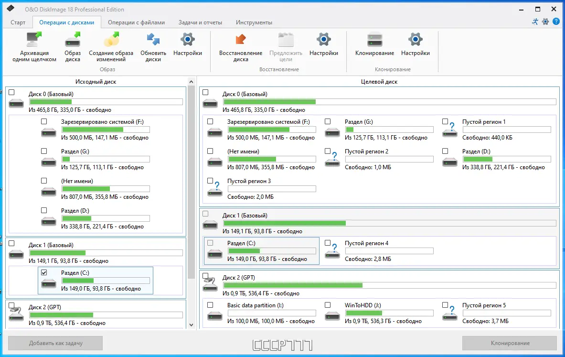
Task: Click text 'Из 338,8 ГБ, 221,4 ГБ - свободно' in target
Action: pyautogui.click(x=503, y=167)
